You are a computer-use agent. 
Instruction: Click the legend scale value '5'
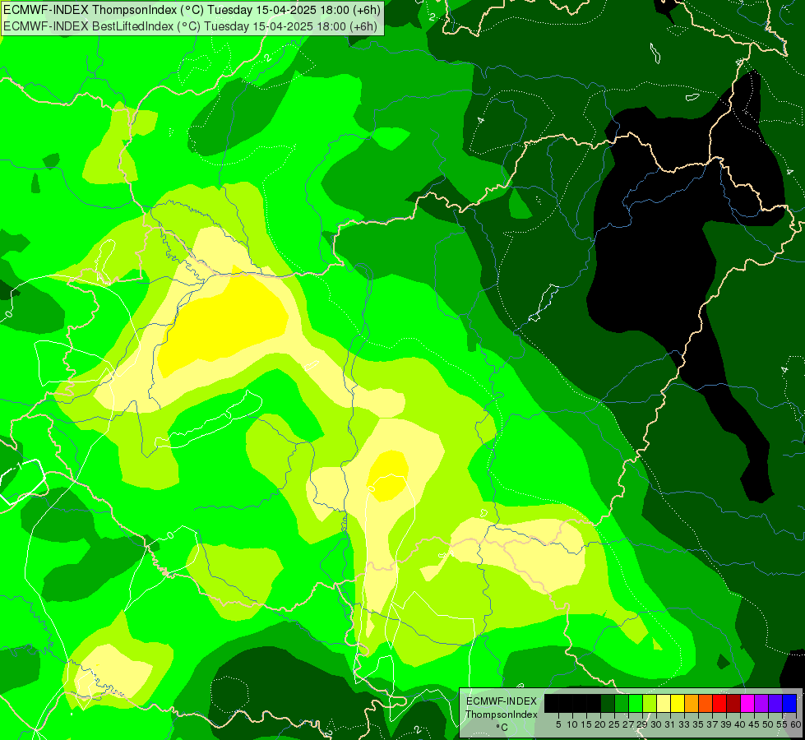coord(558,724)
